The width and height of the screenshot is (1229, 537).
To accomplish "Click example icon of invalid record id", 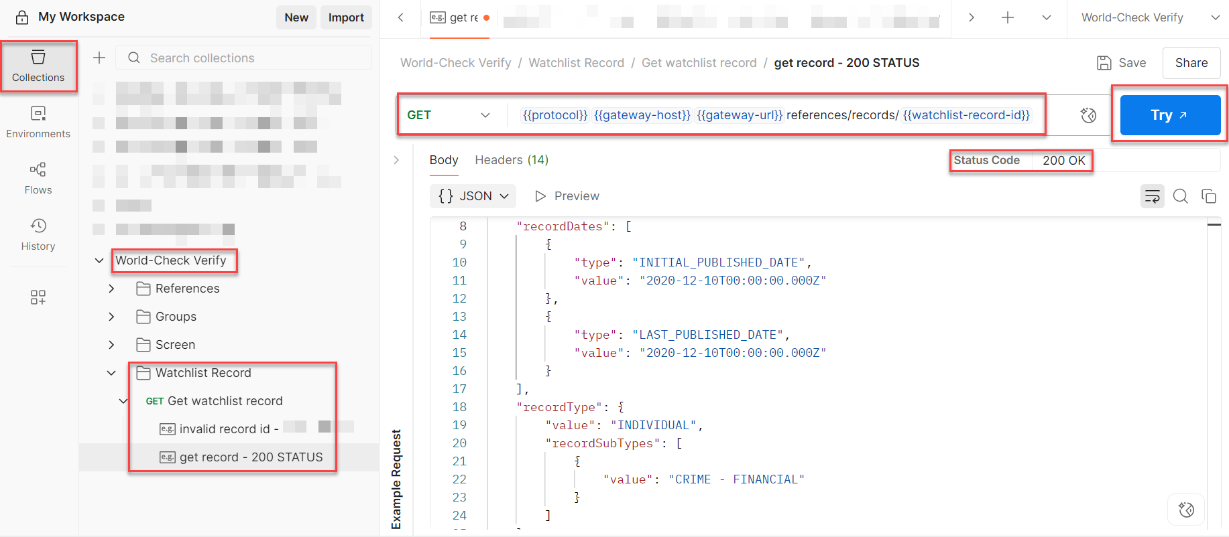I will tap(167, 429).
